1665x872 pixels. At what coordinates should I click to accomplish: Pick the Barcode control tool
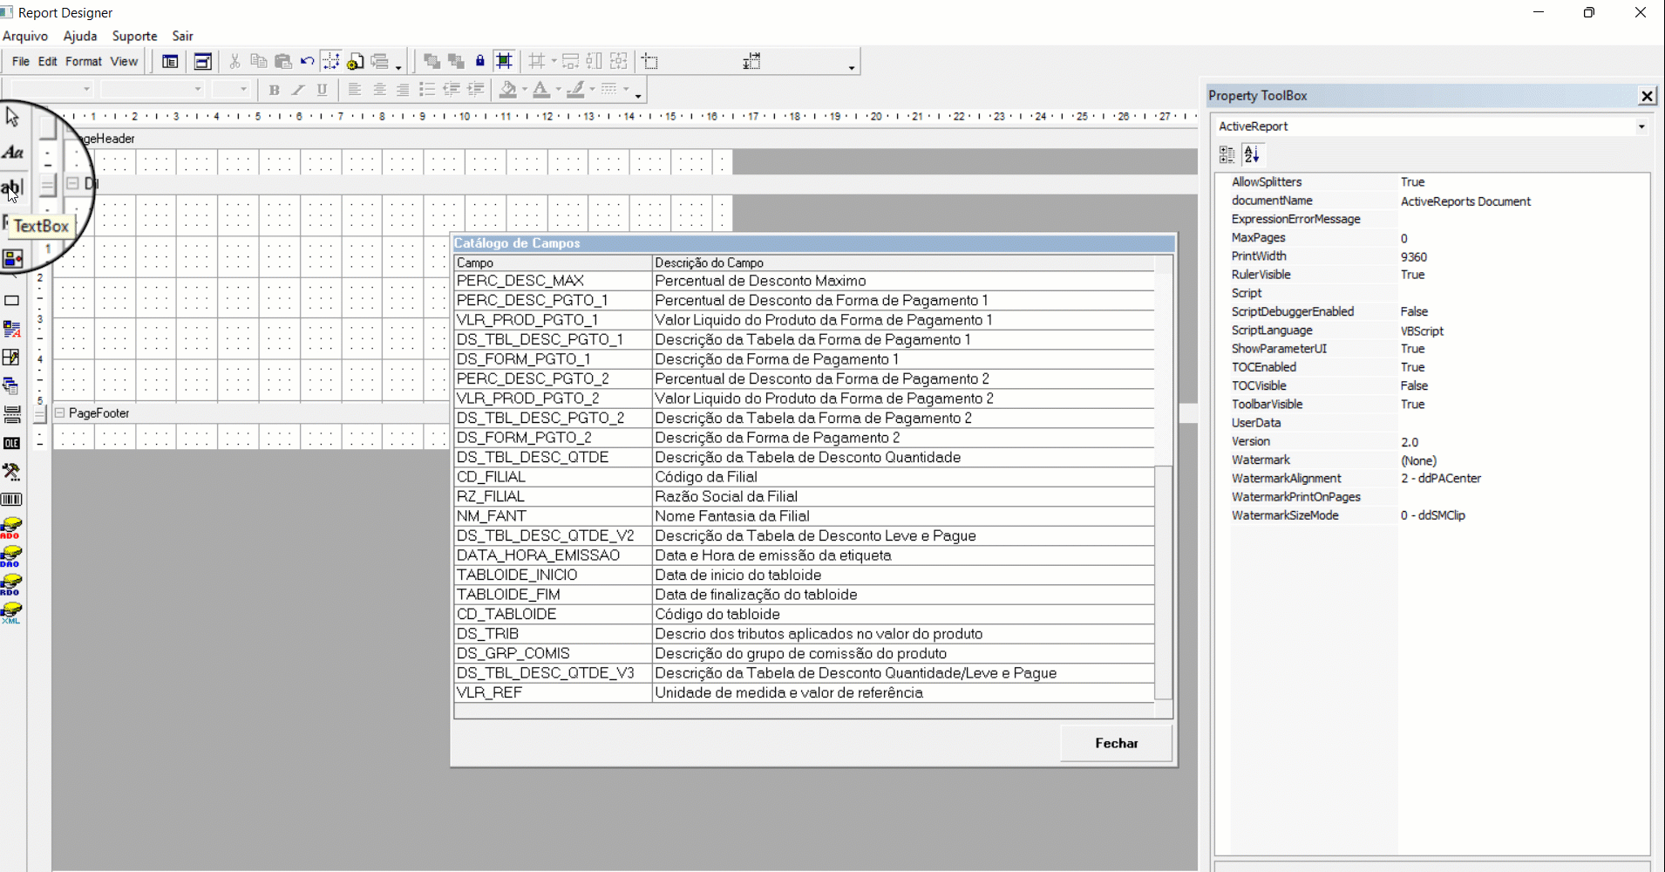pos(11,500)
